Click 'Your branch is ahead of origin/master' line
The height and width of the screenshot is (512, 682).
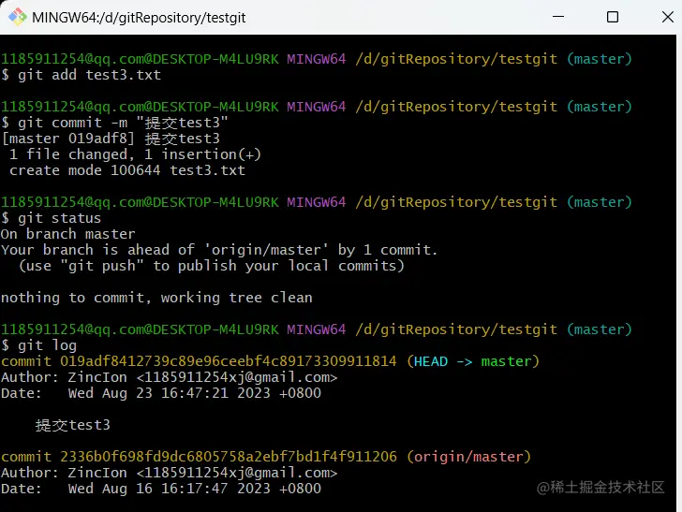tap(219, 250)
